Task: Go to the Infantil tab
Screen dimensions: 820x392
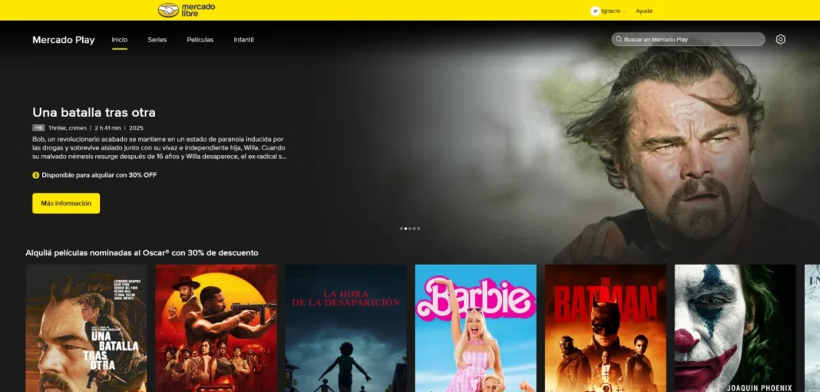Action: coord(243,40)
